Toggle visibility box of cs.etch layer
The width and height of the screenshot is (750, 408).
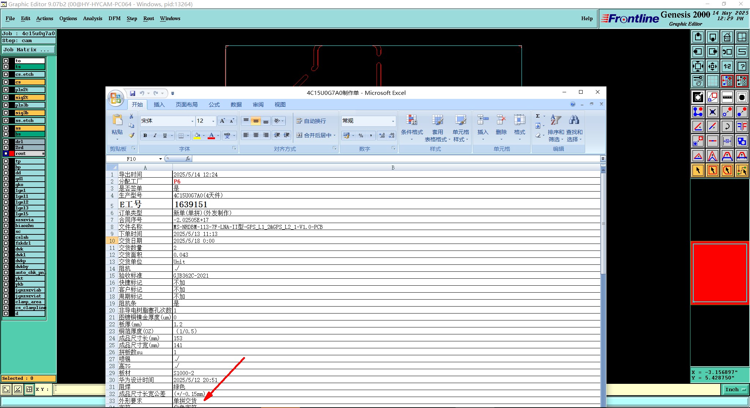click(x=6, y=74)
